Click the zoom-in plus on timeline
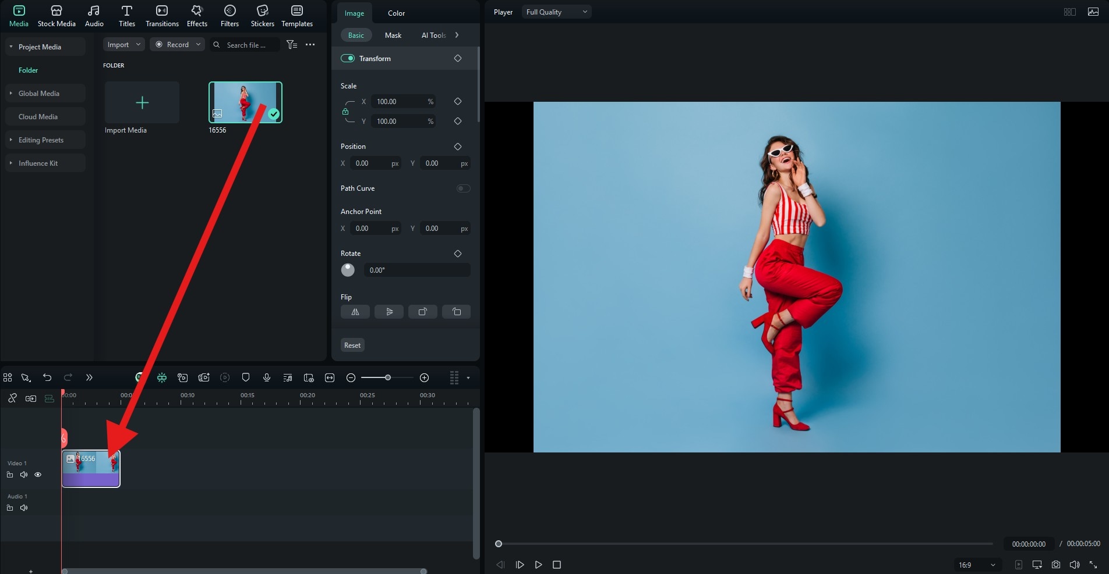 pyautogui.click(x=425, y=378)
